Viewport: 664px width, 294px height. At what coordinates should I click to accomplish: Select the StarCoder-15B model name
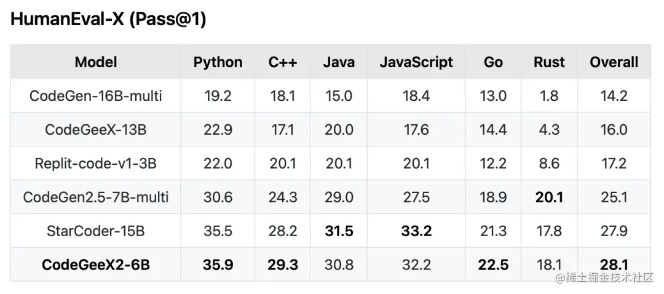point(95,231)
